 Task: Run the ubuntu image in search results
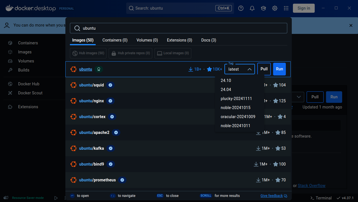pyautogui.click(x=279, y=69)
